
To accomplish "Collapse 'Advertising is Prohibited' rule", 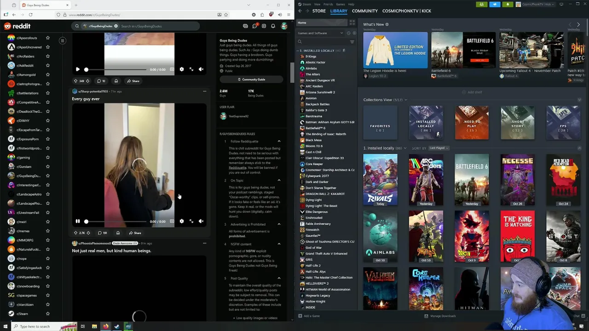I will click(x=279, y=224).
